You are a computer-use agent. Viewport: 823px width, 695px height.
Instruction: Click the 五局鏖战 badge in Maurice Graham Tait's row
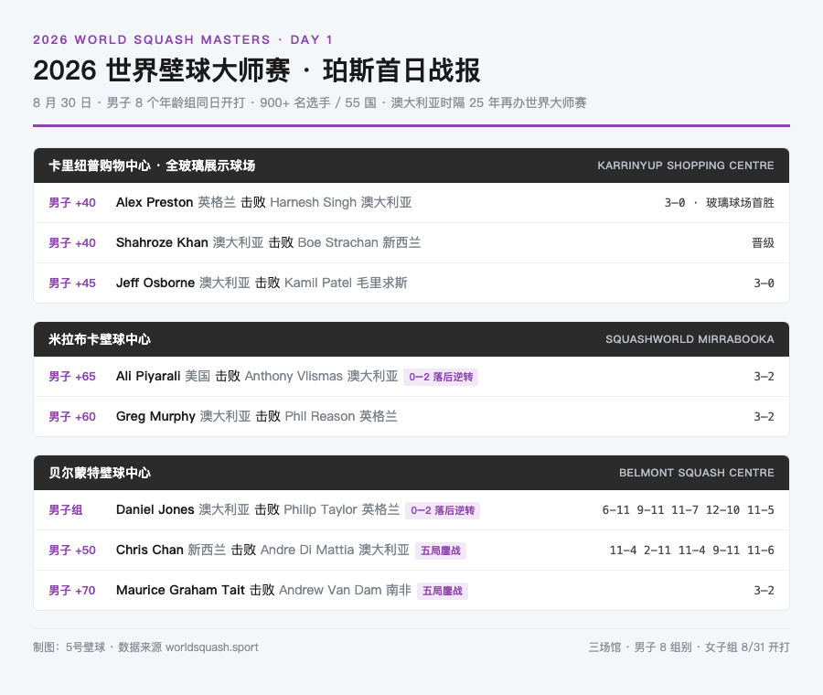(x=443, y=591)
